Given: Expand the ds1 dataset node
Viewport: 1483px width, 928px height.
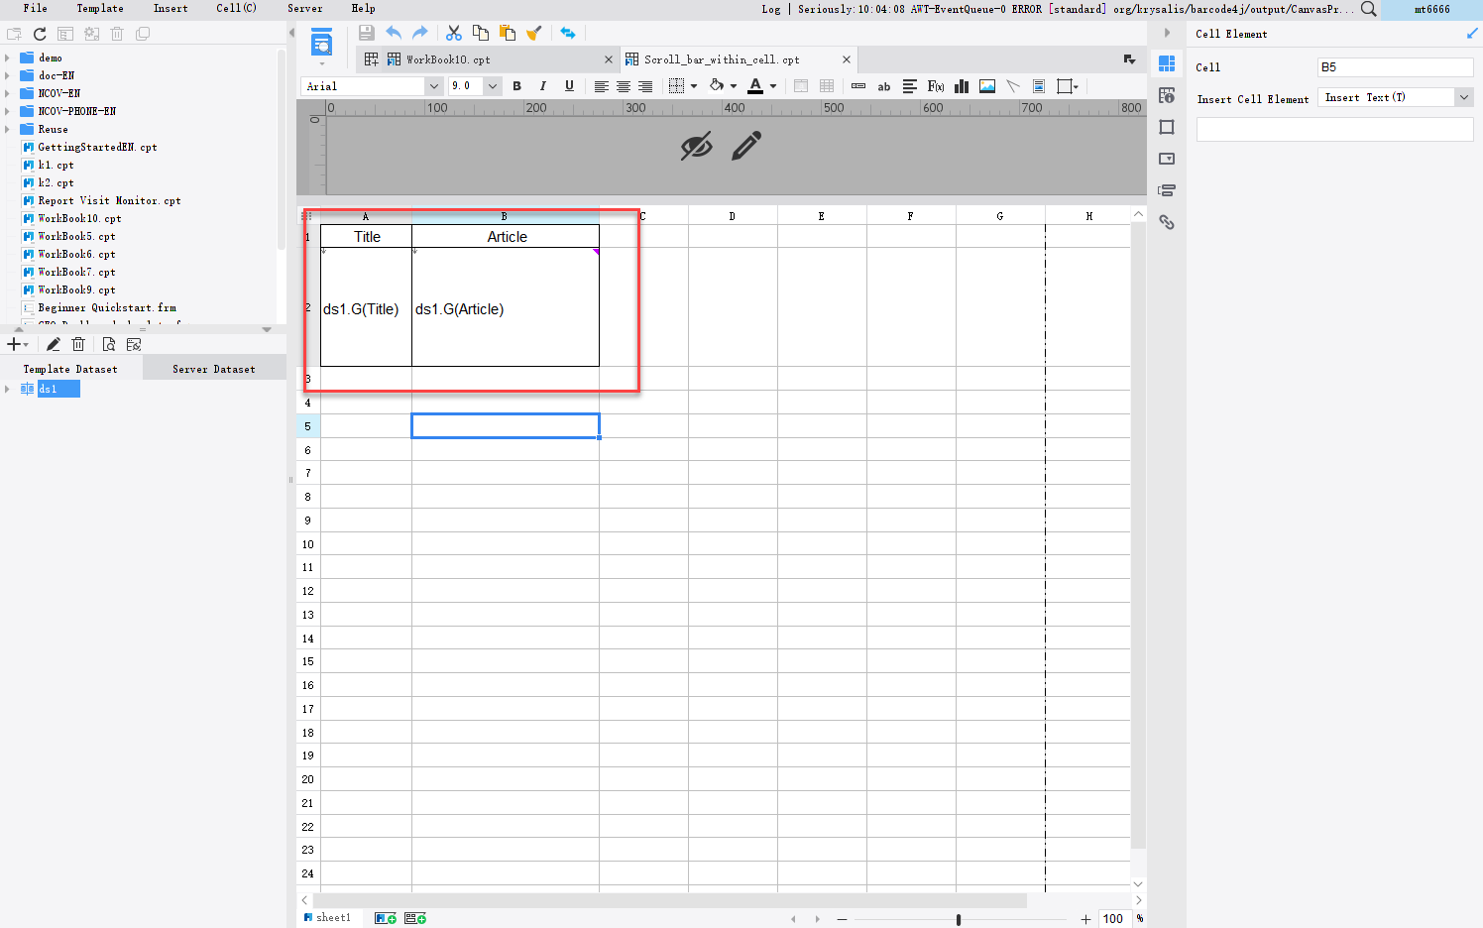Looking at the screenshot, I should [8, 389].
